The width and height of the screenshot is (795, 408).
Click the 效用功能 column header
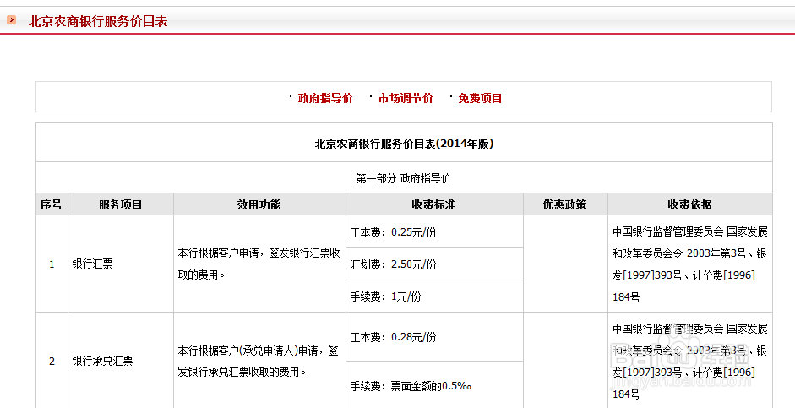(259, 204)
